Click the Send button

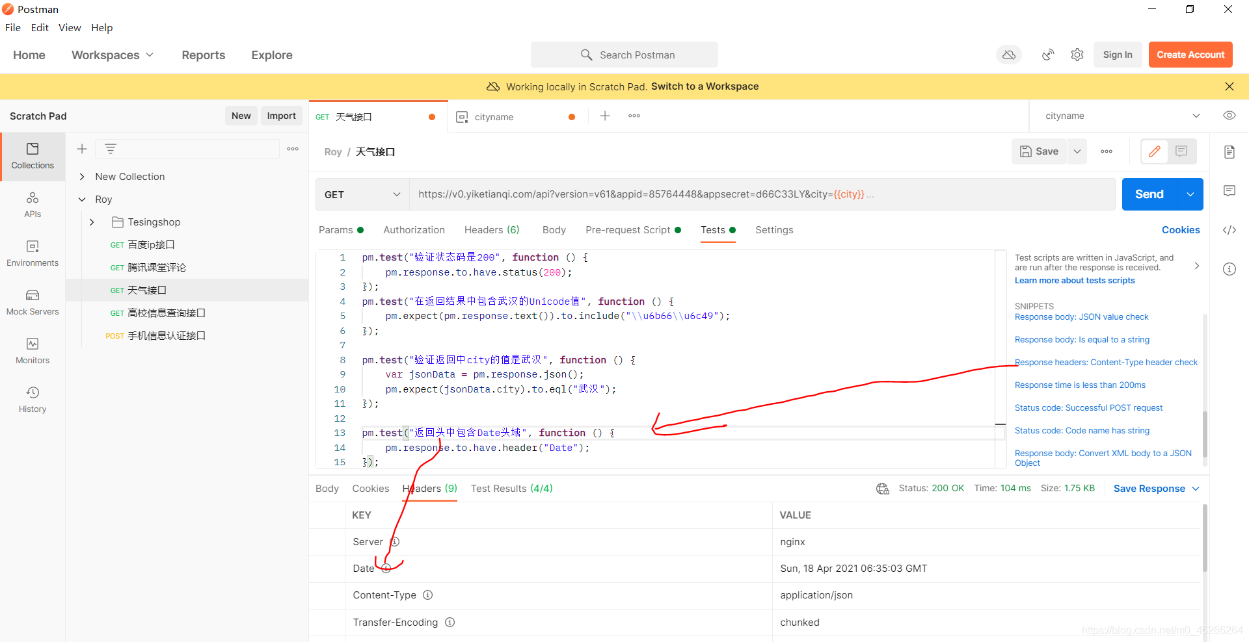1149,194
